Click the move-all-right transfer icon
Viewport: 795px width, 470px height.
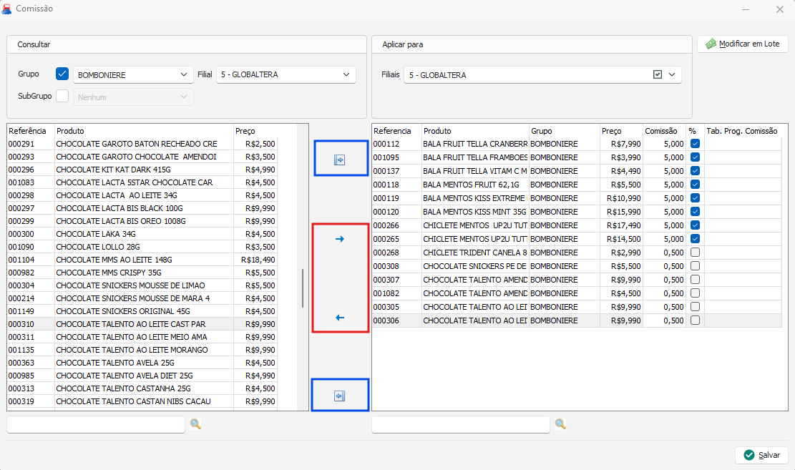click(340, 160)
